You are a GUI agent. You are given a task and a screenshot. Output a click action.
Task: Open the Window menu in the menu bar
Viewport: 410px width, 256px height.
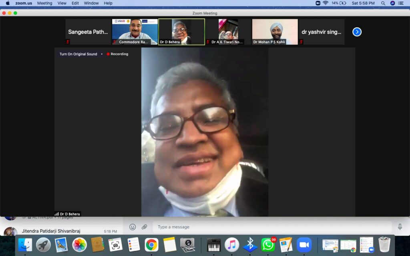[91, 3]
